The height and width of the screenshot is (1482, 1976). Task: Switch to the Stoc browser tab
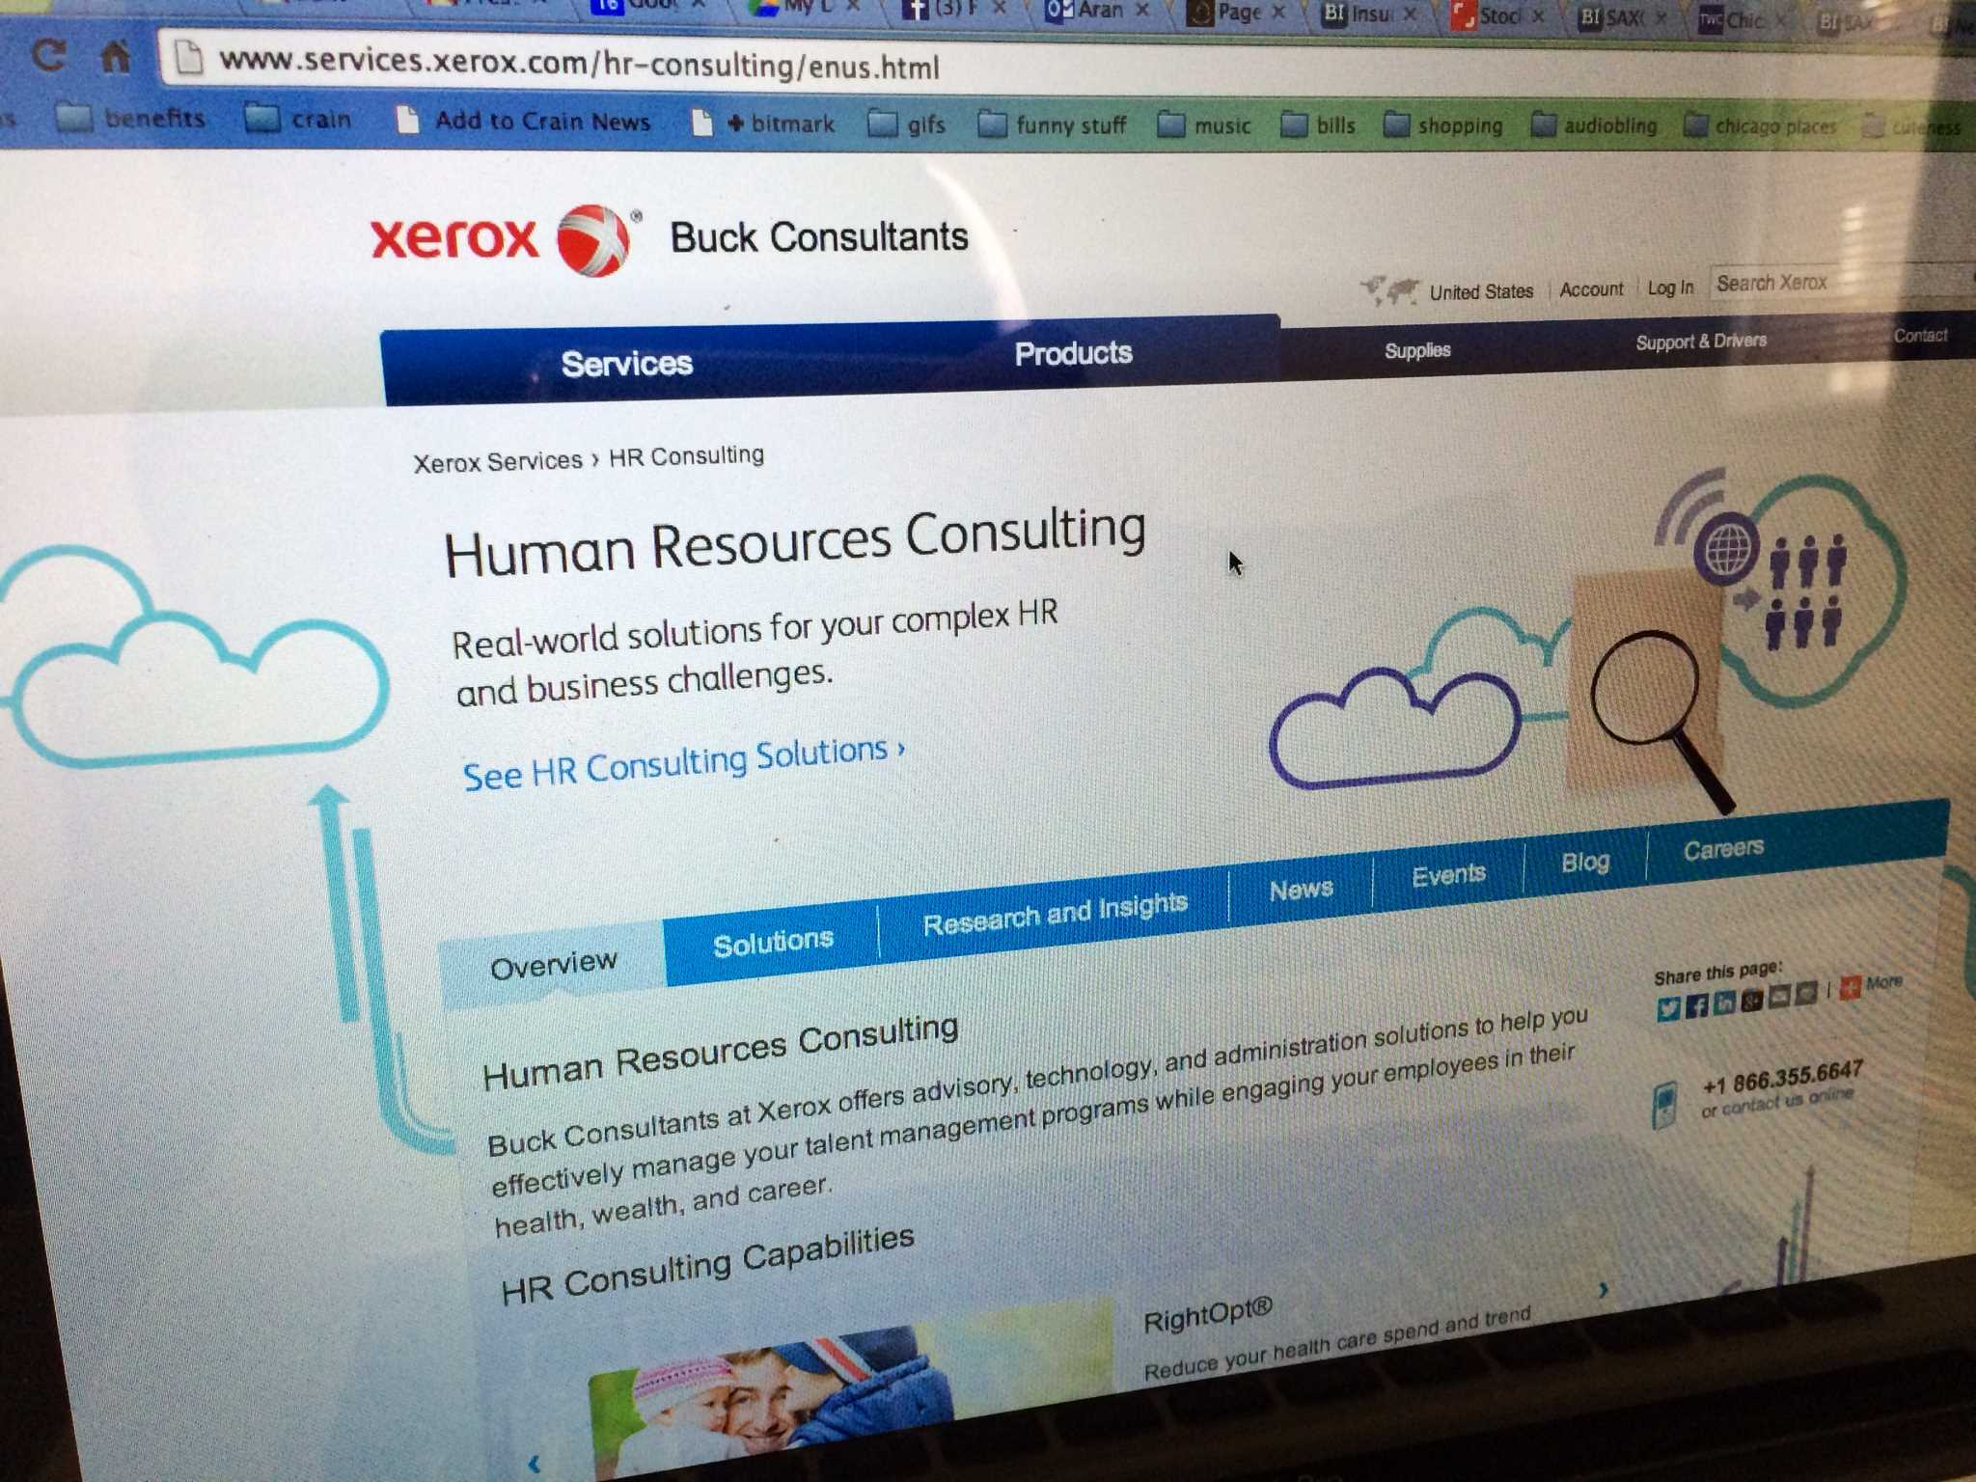click(x=1498, y=15)
